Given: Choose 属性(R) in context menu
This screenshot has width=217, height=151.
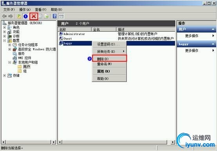Looking at the screenshot, I should (x=109, y=71).
